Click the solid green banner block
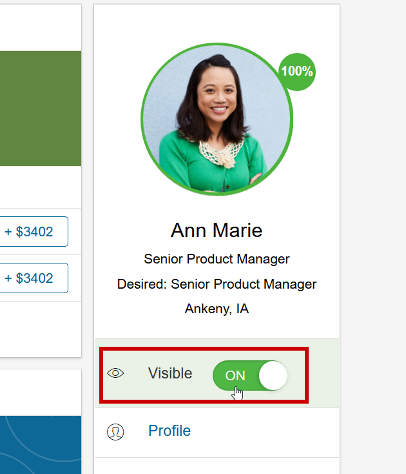The width and height of the screenshot is (406, 474). pos(41,108)
